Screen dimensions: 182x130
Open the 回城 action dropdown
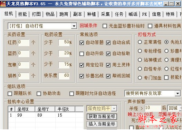pos(181,108)
